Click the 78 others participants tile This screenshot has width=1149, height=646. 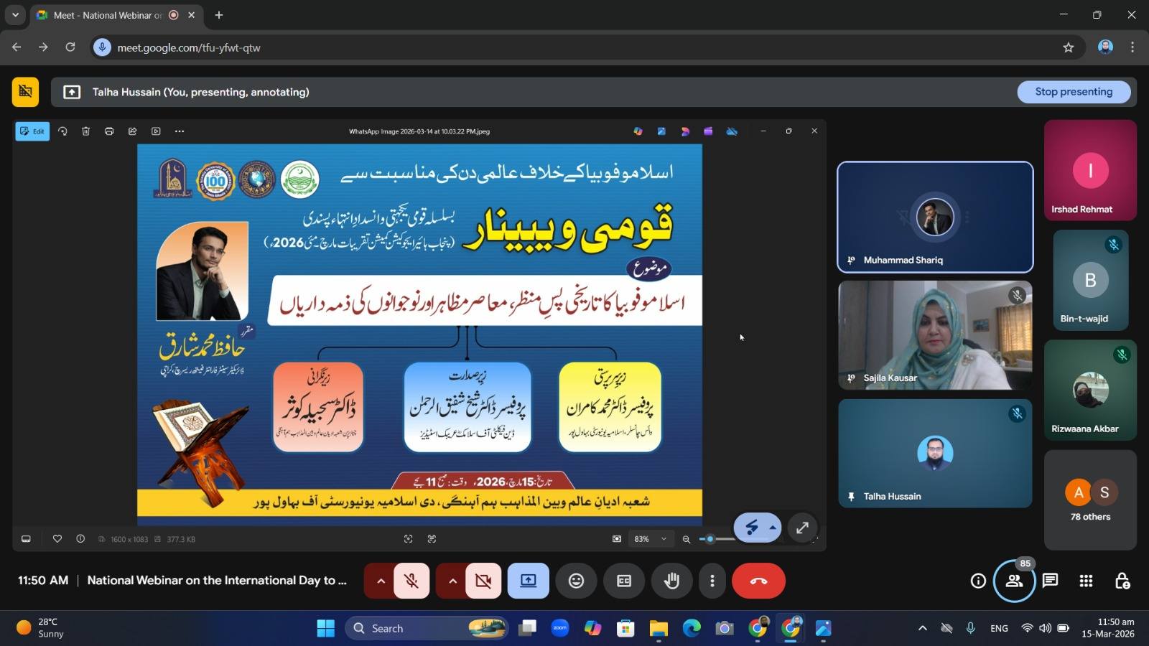tap(1089, 500)
